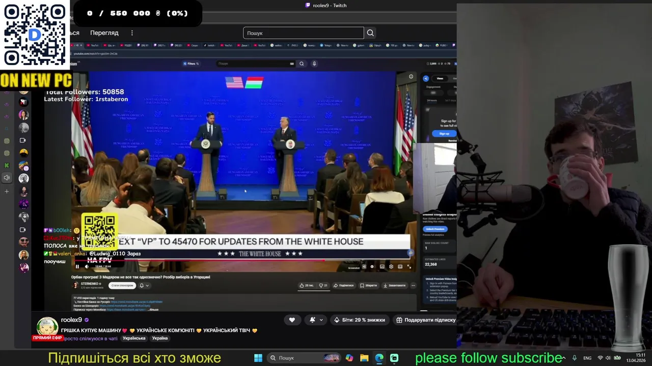Screen dimensions: 652x366
Task: Click the heart follow button under the stream
Action: tap(292, 320)
